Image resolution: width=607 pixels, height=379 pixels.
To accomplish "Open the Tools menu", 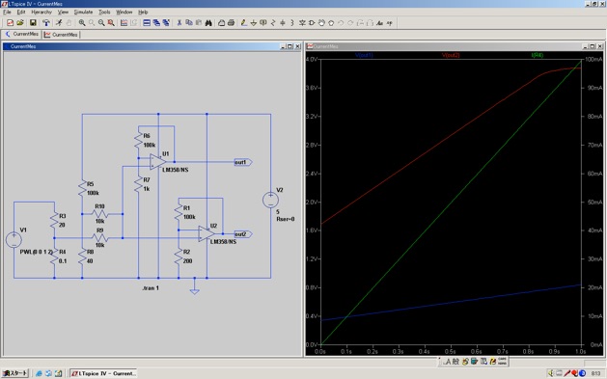I will [104, 12].
